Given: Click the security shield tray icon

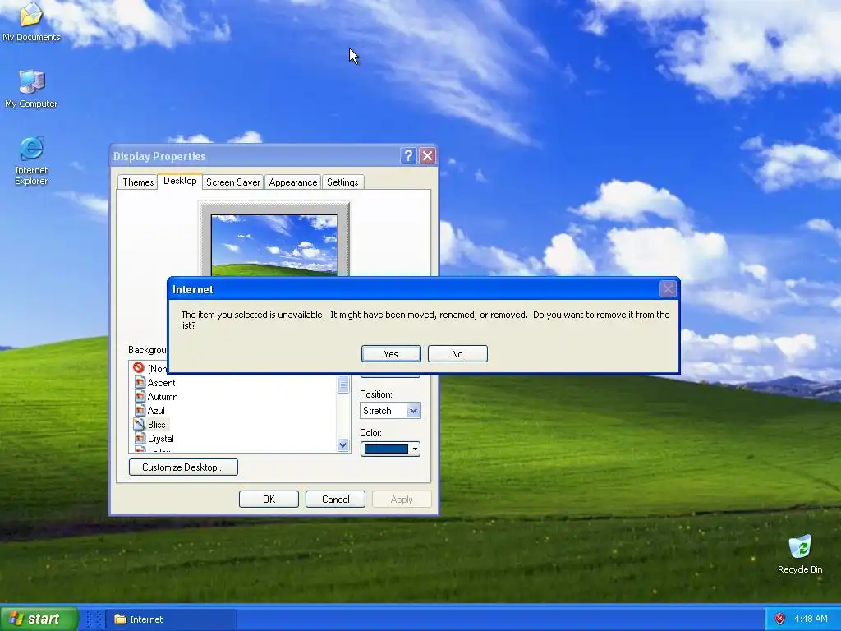Looking at the screenshot, I should point(780,619).
